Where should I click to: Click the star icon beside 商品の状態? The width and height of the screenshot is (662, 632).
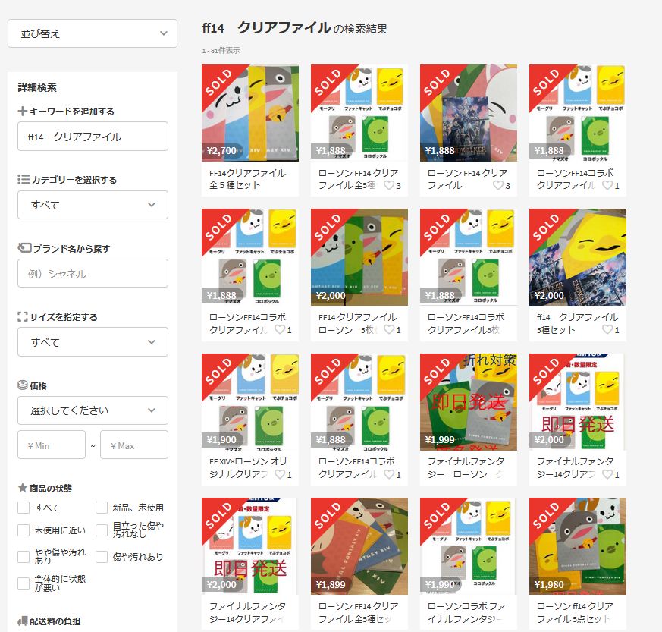23,488
